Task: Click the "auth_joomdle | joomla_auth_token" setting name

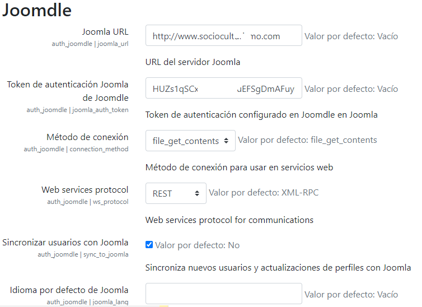Action: (78, 110)
